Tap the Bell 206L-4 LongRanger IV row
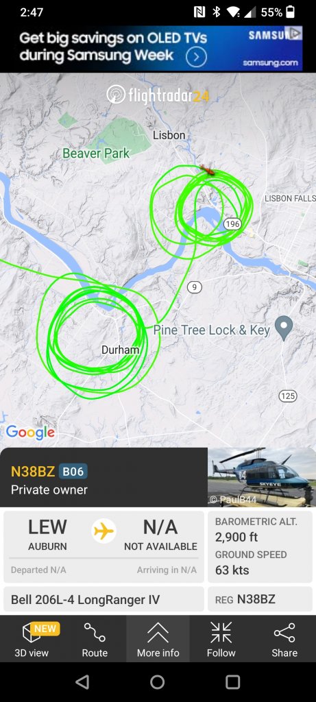The width and height of the screenshot is (316, 702). (104, 599)
